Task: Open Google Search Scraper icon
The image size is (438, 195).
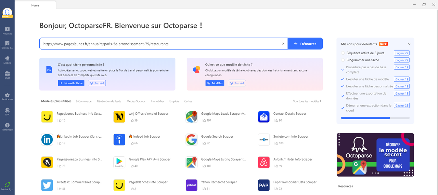Action: (x=192, y=139)
